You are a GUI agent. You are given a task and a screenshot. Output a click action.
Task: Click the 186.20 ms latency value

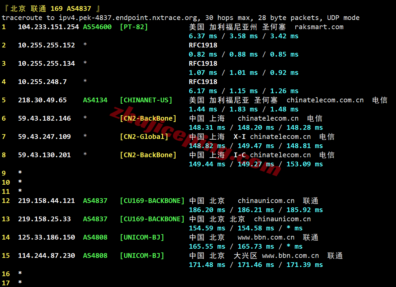(x=207, y=210)
